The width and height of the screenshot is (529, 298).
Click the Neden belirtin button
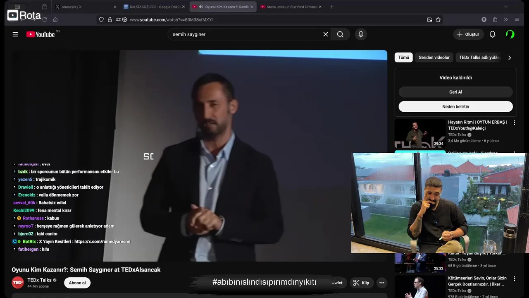[x=456, y=106]
